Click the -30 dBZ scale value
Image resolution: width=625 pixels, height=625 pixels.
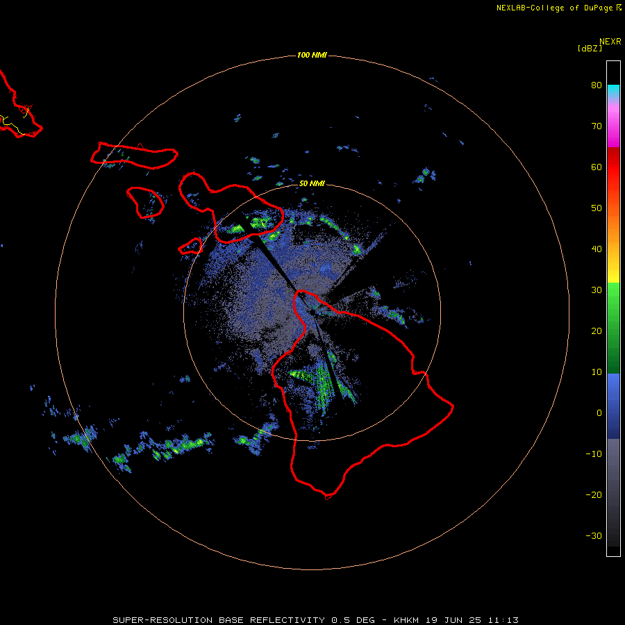pyautogui.click(x=594, y=536)
